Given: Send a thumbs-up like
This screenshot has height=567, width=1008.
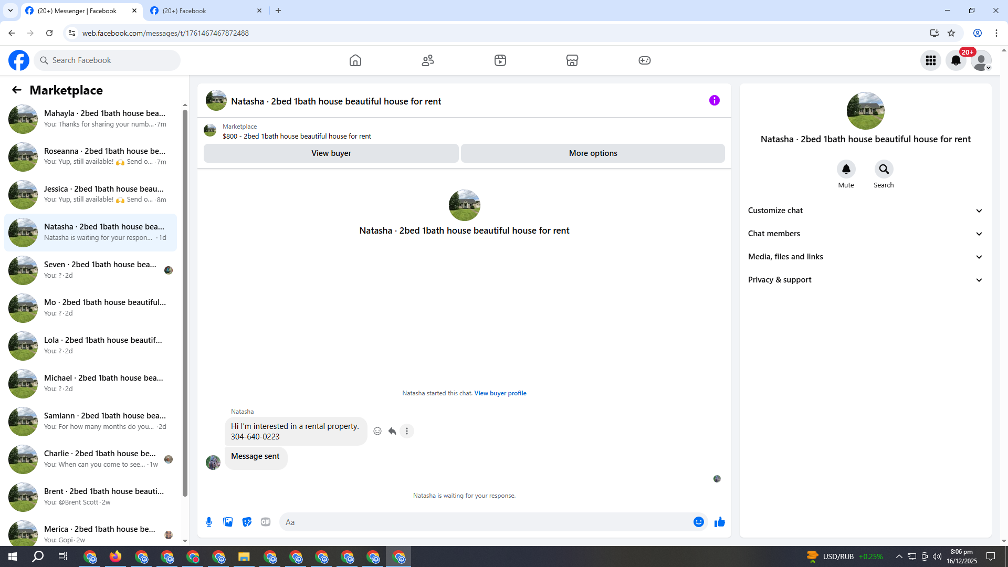Looking at the screenshot, I should [x=720, y=522].
